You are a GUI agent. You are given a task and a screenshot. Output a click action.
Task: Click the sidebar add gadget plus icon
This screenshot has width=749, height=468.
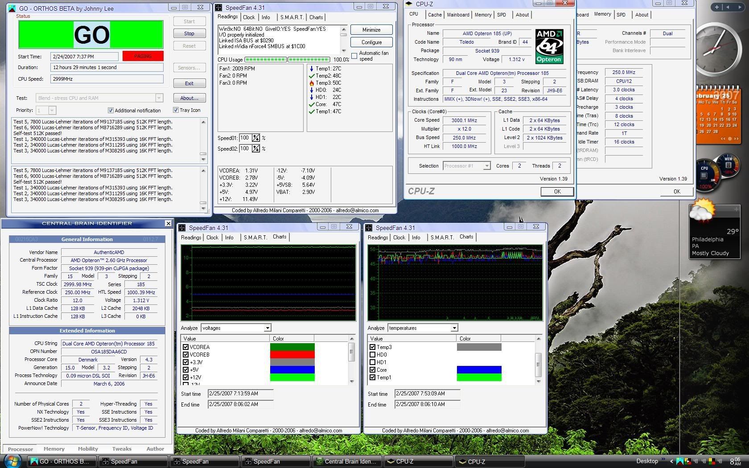[716, 7]
